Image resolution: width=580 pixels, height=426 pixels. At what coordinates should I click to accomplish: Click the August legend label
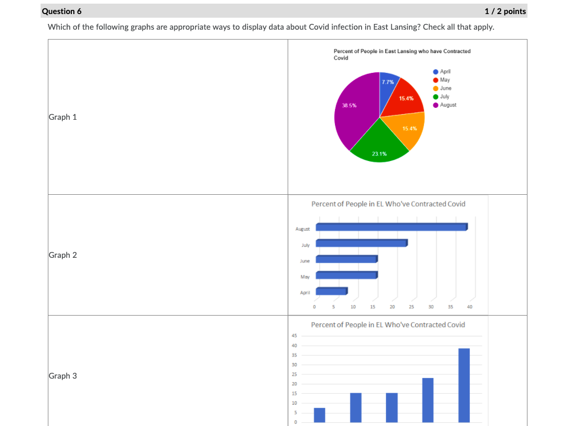pyautogui.click(x=448, y=105)
